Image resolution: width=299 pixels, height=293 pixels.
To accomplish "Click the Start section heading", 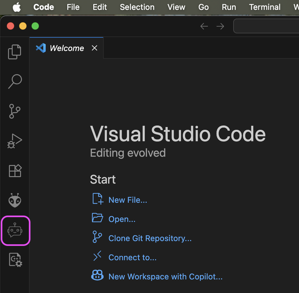I will [x=103, y=180].
